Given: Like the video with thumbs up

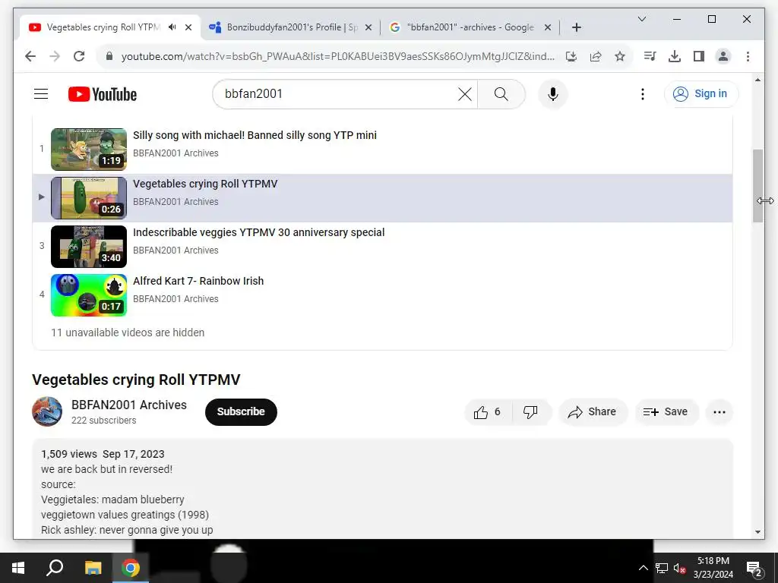Looking at the screenshot, I should coord(488,412).
